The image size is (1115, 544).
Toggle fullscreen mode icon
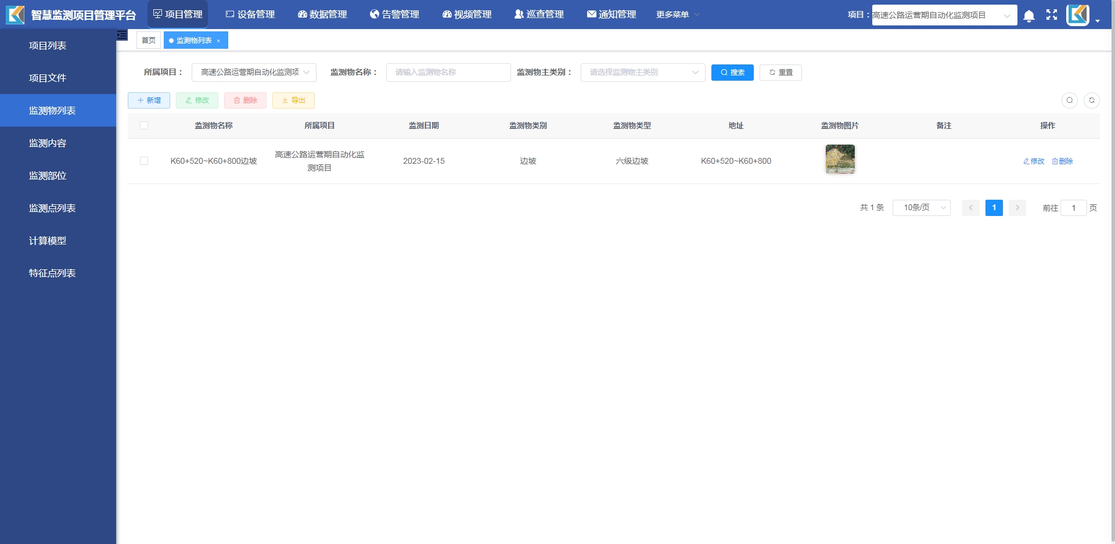tap(1052, 15)
